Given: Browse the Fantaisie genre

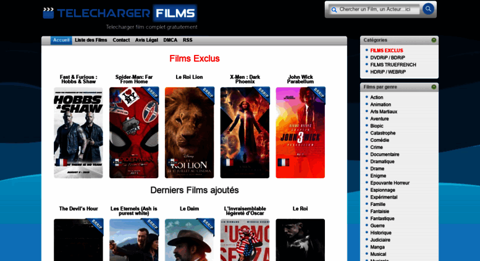Looking at the screenshot, I should click(x=379, y=212).
